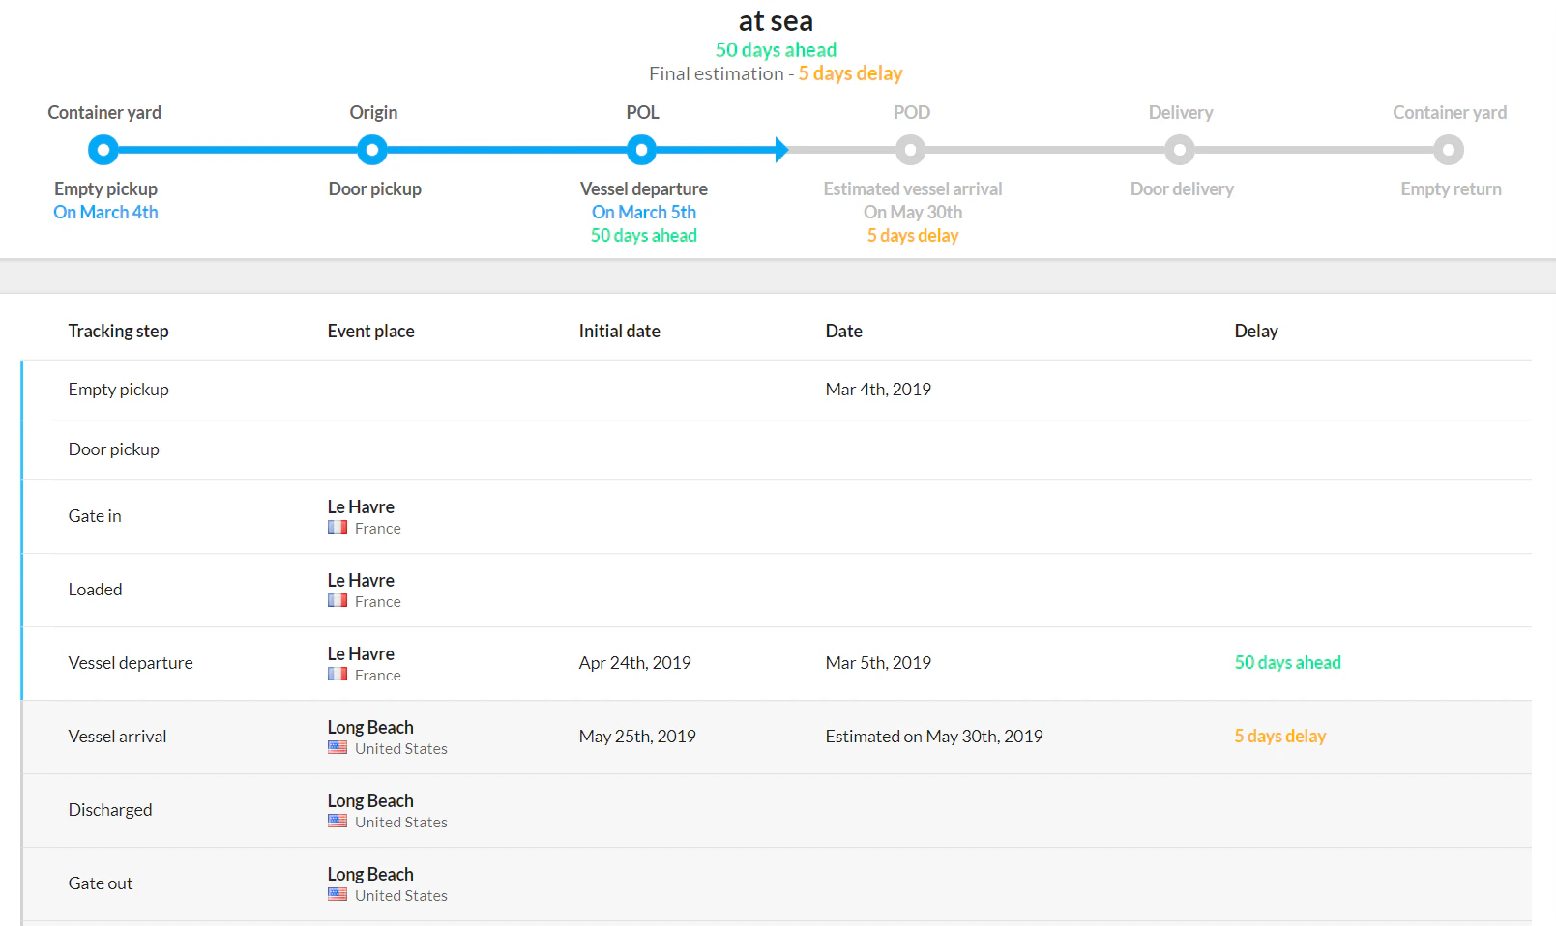The image size is (1556, 926).
Task: Select the Container yard milestone marker
Action: click(103, 150)
